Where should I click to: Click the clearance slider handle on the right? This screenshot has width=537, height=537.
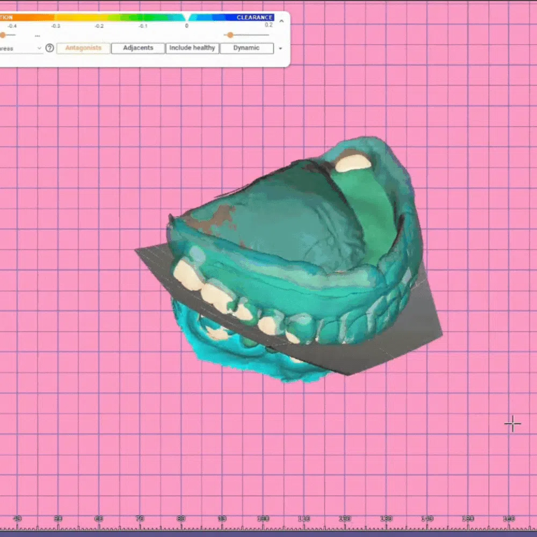coord(230,35)
